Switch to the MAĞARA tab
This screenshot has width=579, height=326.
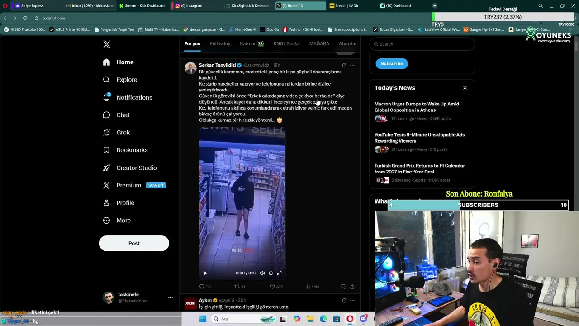319,44
